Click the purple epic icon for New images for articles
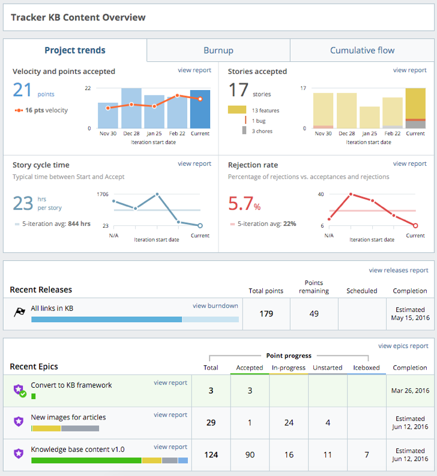Screen dimensions: 437x476 click(19, 422)
